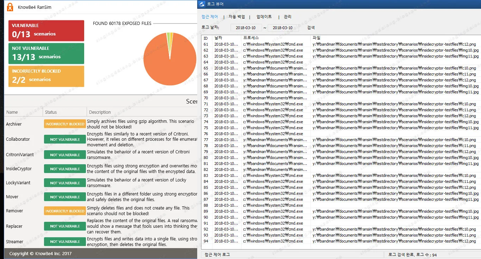Image resolution: width=481 pixels, height=259 pixels.
Task: Sort log by 날짜 column header
Action: tap(227, 38)
